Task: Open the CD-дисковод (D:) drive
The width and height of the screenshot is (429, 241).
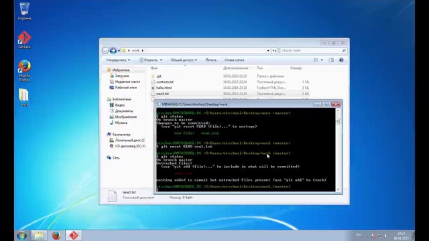Action: [130, 146]
